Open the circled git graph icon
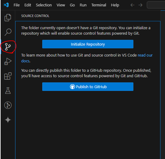This screenshot has height=159, width=165. click(x=8, y=105)
